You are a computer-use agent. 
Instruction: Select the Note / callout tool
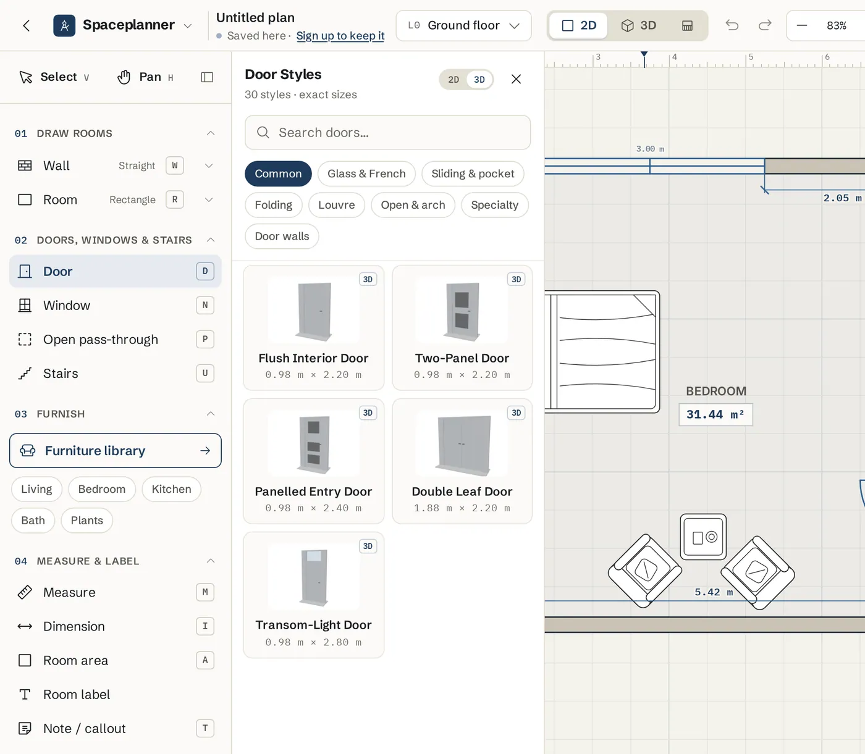(116, 728)
